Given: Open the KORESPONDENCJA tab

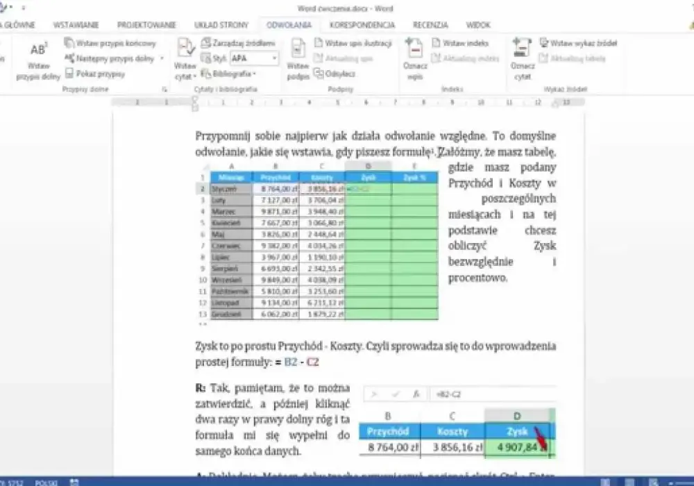Looking at the screenshot, I should click(362, 25).
